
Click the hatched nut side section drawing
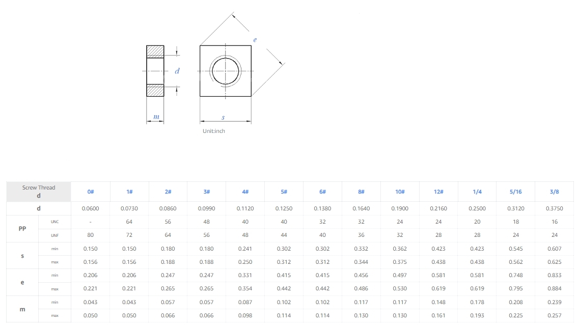coord(155,71)
